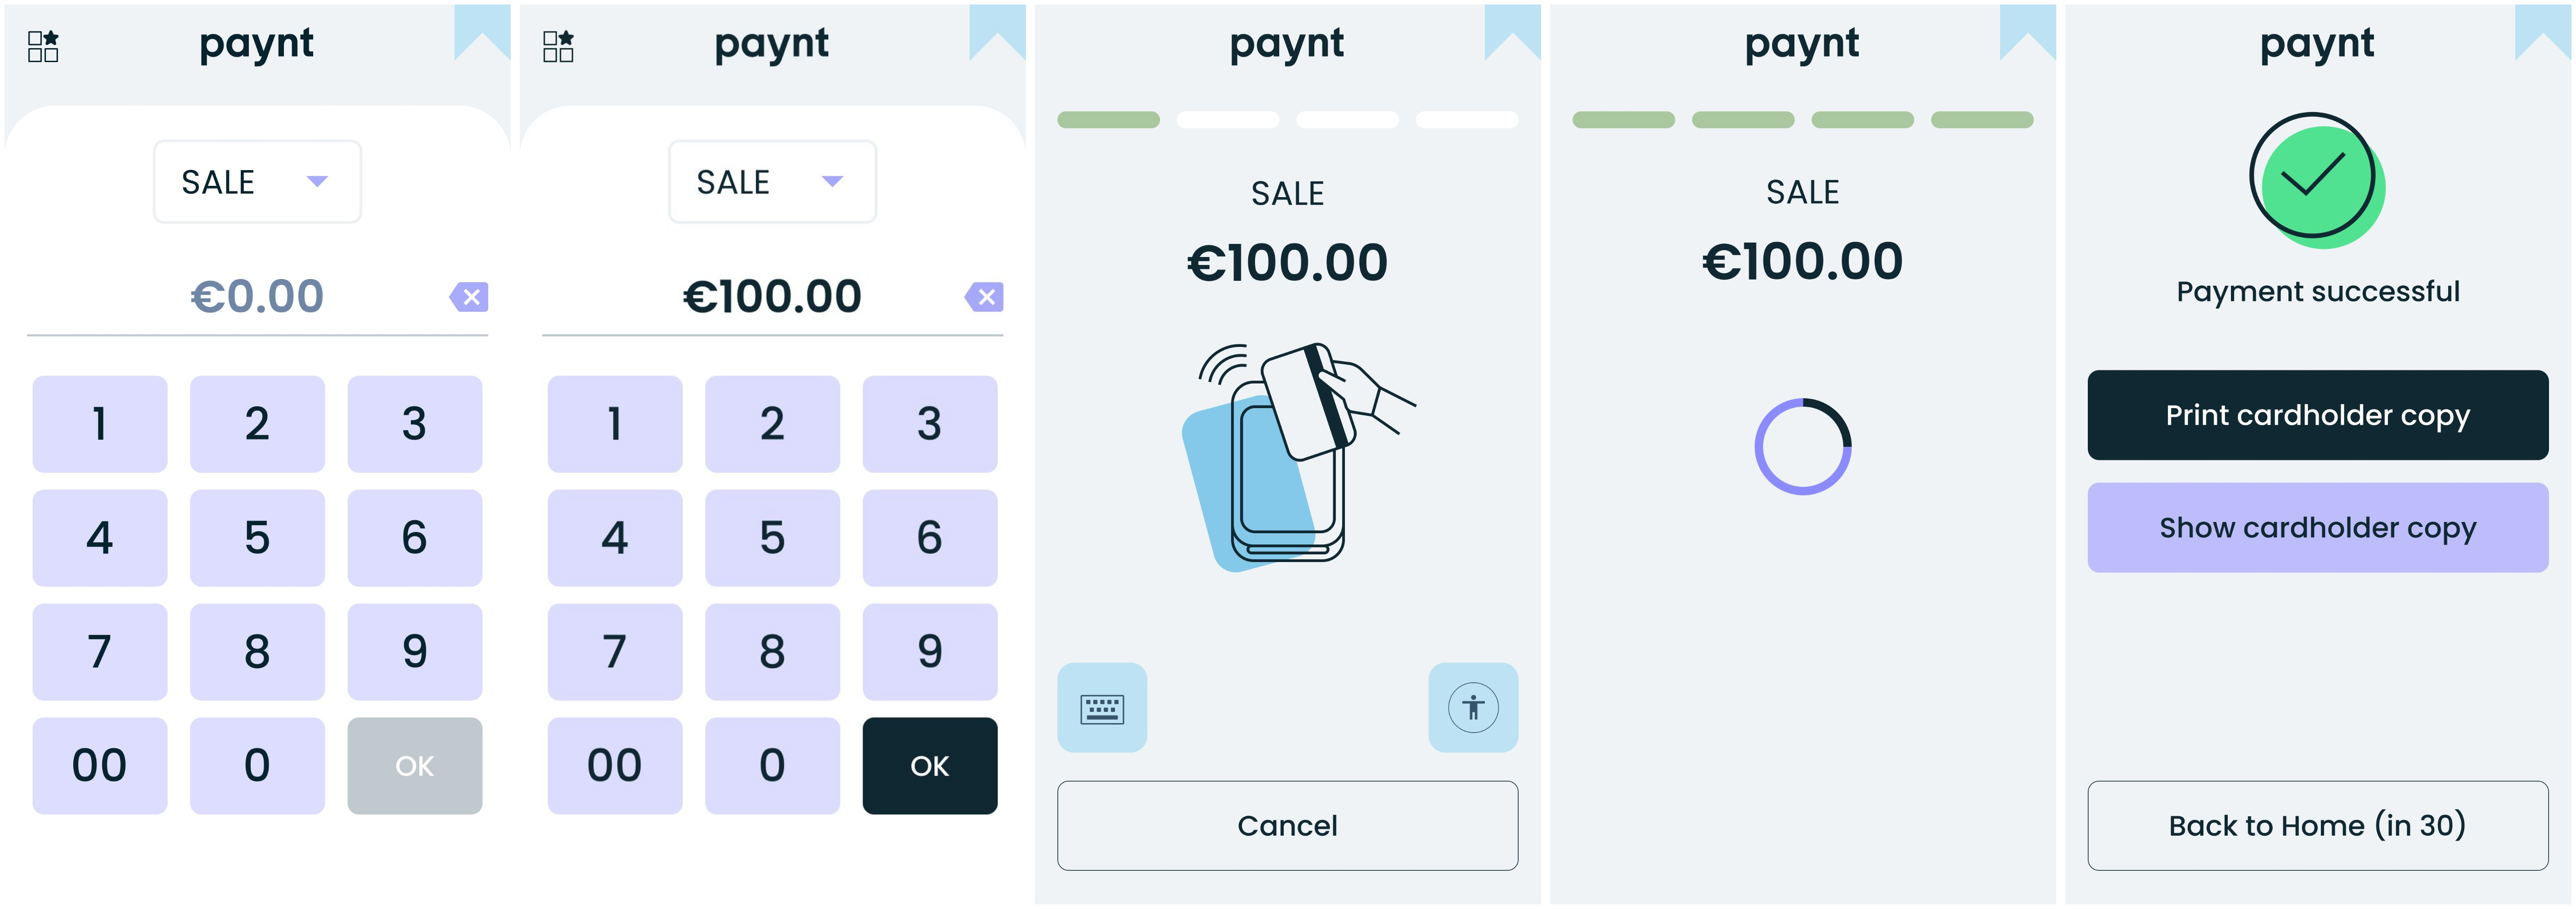Expand the SALE dropdown above €100.00 keypad
This screenshot has width=2576, height=909.
[772, 182]
